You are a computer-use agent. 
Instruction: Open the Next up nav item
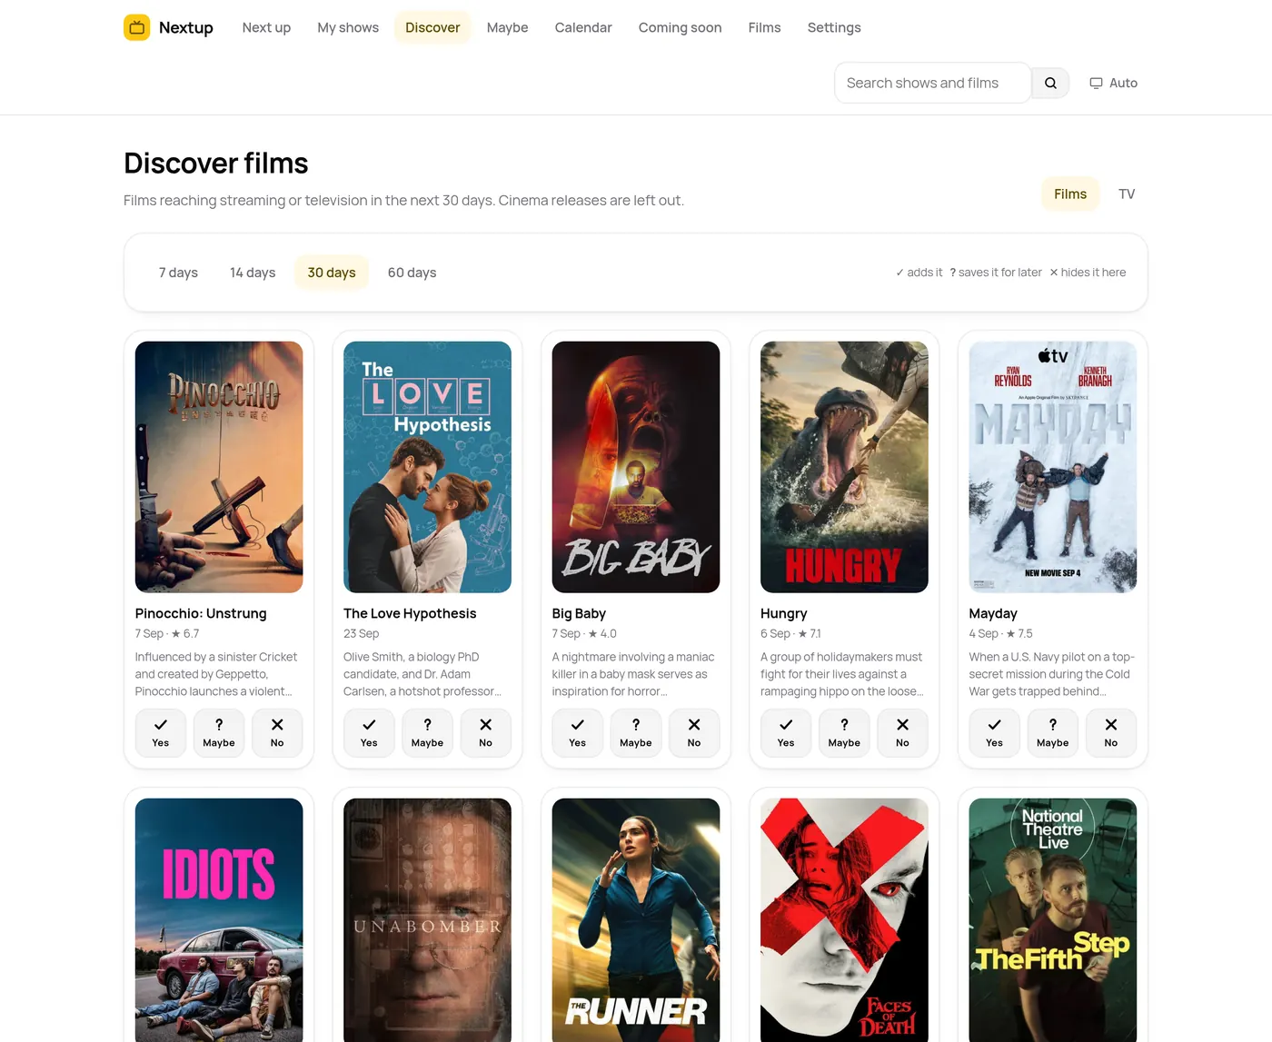266,27
